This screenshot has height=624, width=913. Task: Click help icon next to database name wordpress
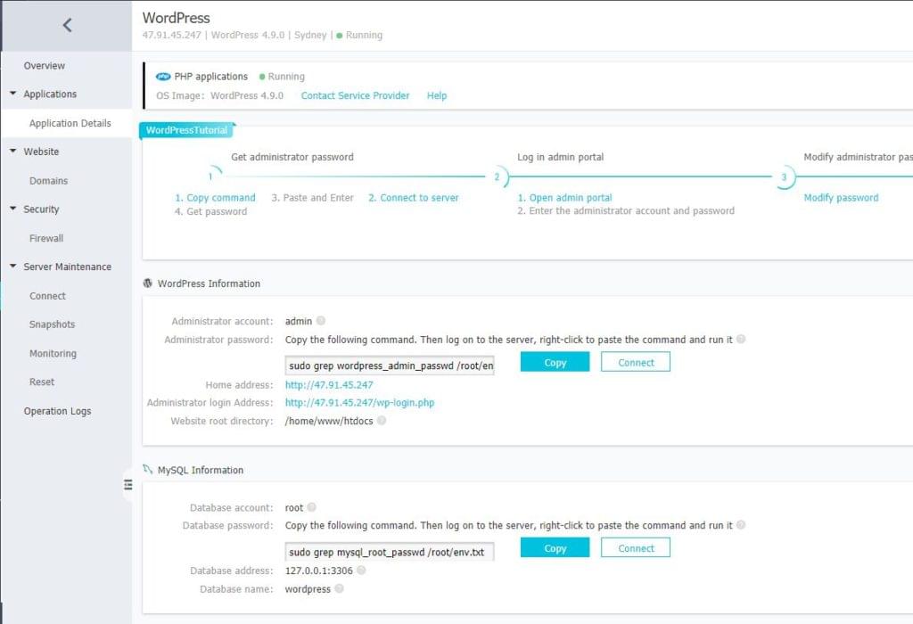[339, 589]
